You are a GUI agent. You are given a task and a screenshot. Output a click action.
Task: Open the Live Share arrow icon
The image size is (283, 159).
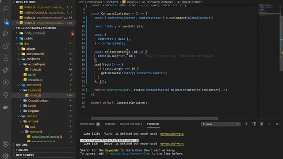pyautogui.click(x=6, y=70)
